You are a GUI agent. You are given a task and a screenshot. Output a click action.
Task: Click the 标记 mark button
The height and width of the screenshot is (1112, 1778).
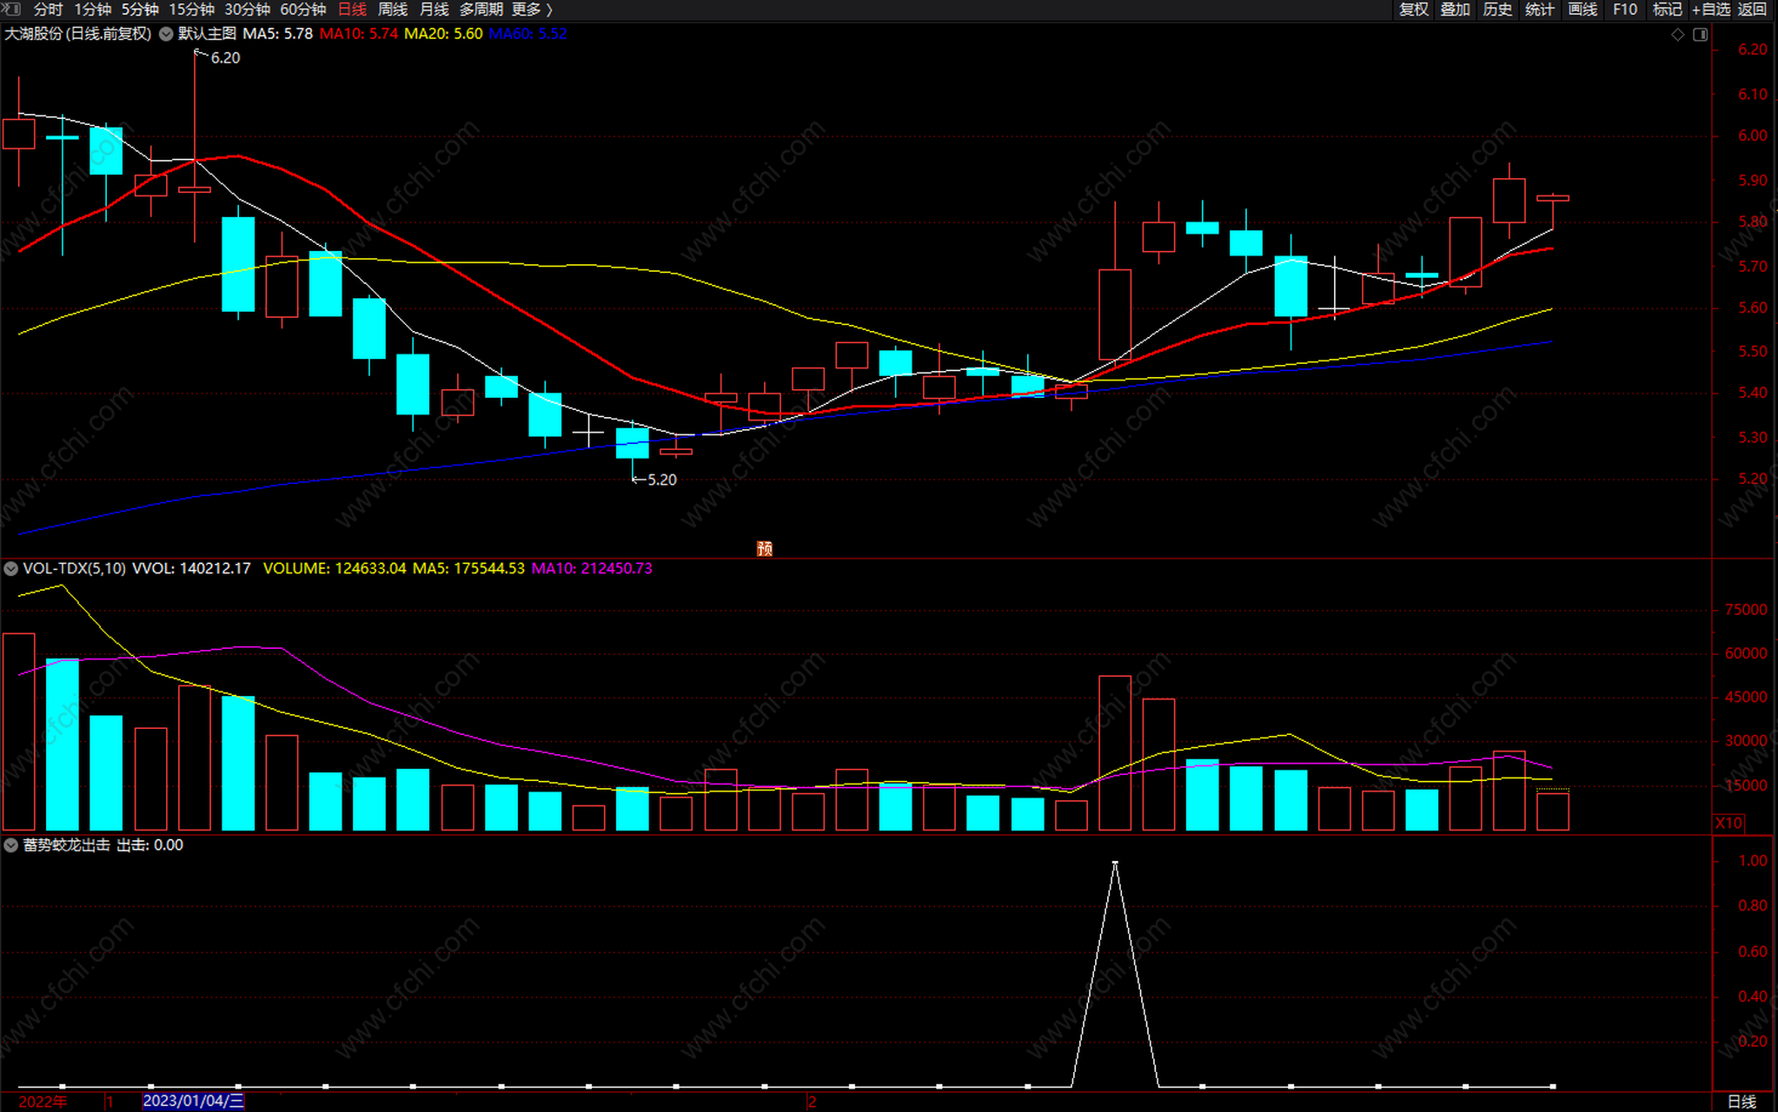[1667, 10]
